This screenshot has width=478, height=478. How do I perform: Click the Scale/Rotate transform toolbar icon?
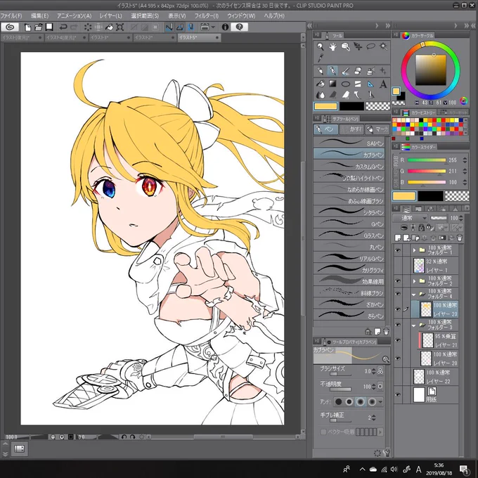[x=119, y=27]
